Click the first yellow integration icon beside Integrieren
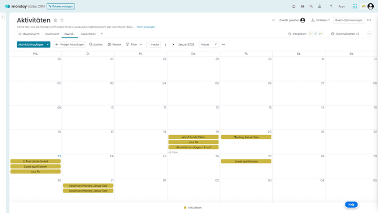The height and width of the screenshot is (213, 378). (x=310, y=34)
